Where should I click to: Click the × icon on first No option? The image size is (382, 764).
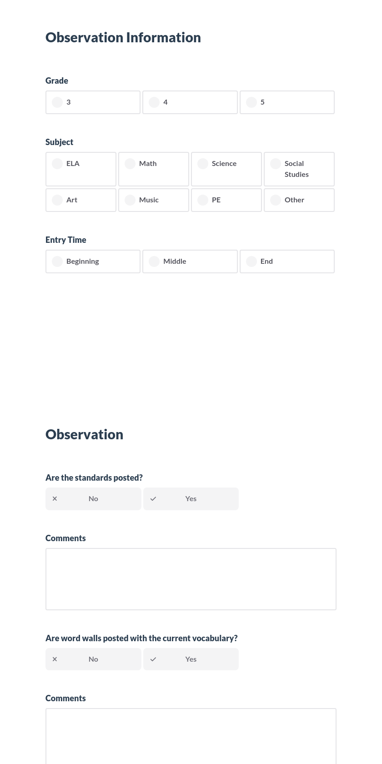(55, 498)
